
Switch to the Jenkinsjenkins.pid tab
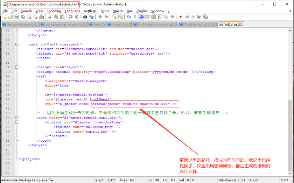coord(199,24)
